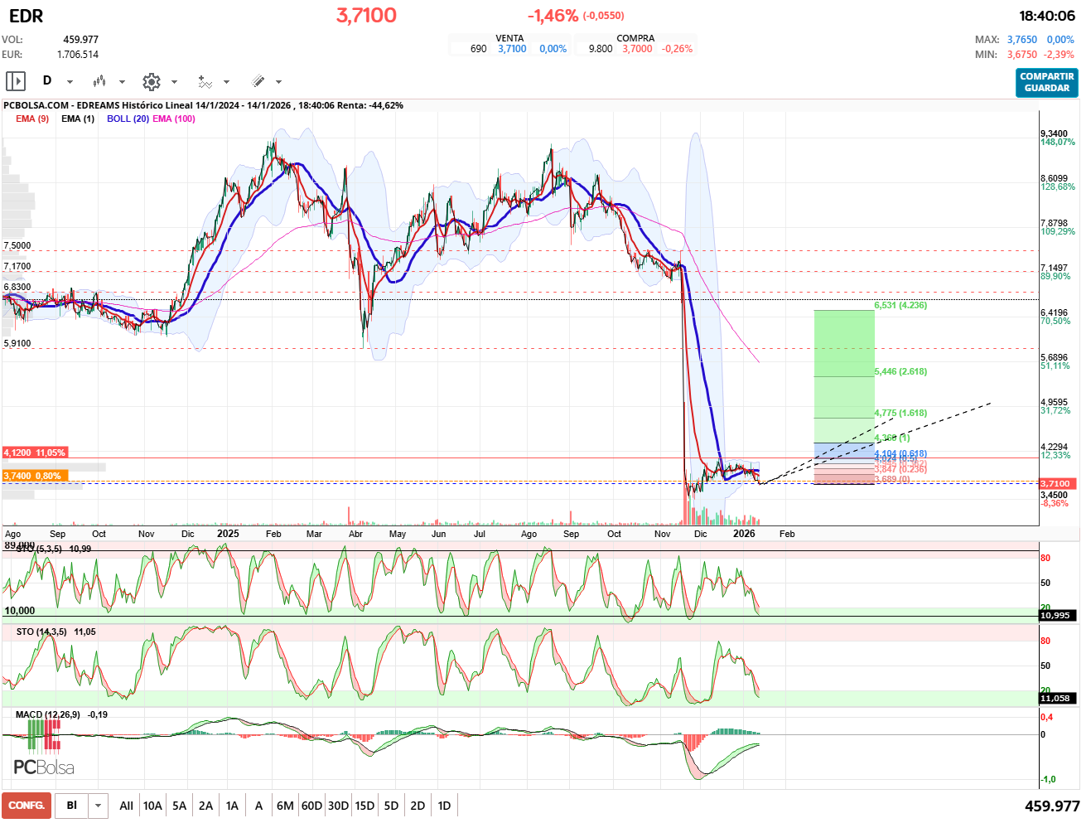Screen dimensions: 1091x823
Task: Click the MACD histogram legend icon
Action: pos(43,735)
